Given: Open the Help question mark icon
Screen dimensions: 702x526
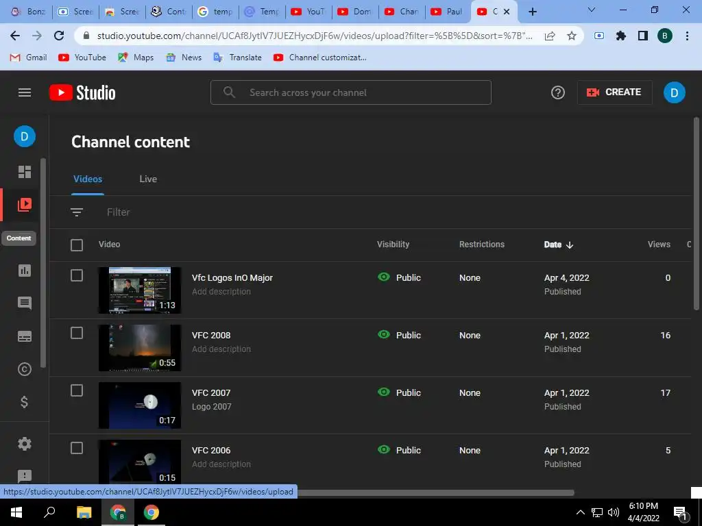Looking at the screenshot, I should tap(557, 92).
